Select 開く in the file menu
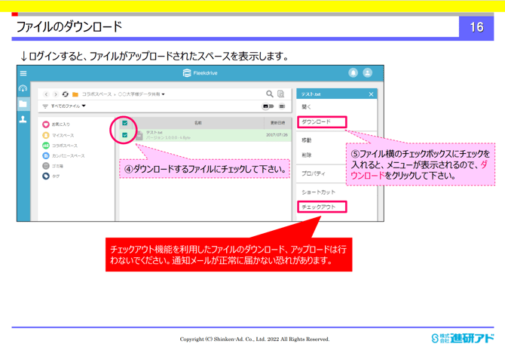 tap(306, 106)
